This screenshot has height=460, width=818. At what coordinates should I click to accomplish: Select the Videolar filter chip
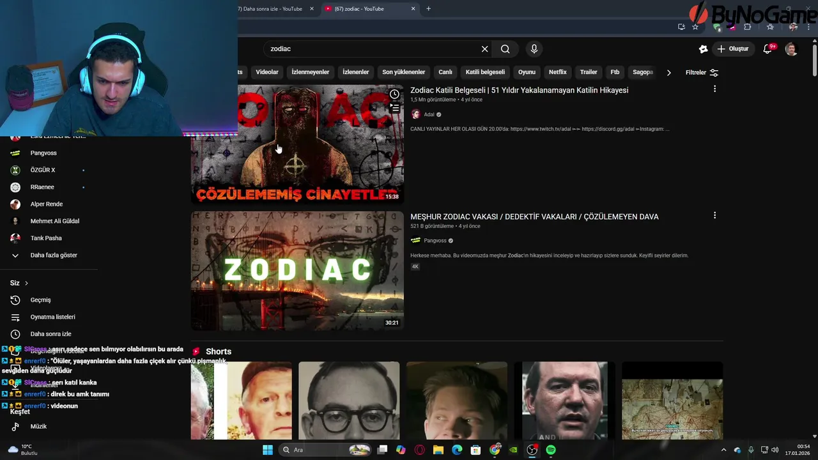point(267,72)
